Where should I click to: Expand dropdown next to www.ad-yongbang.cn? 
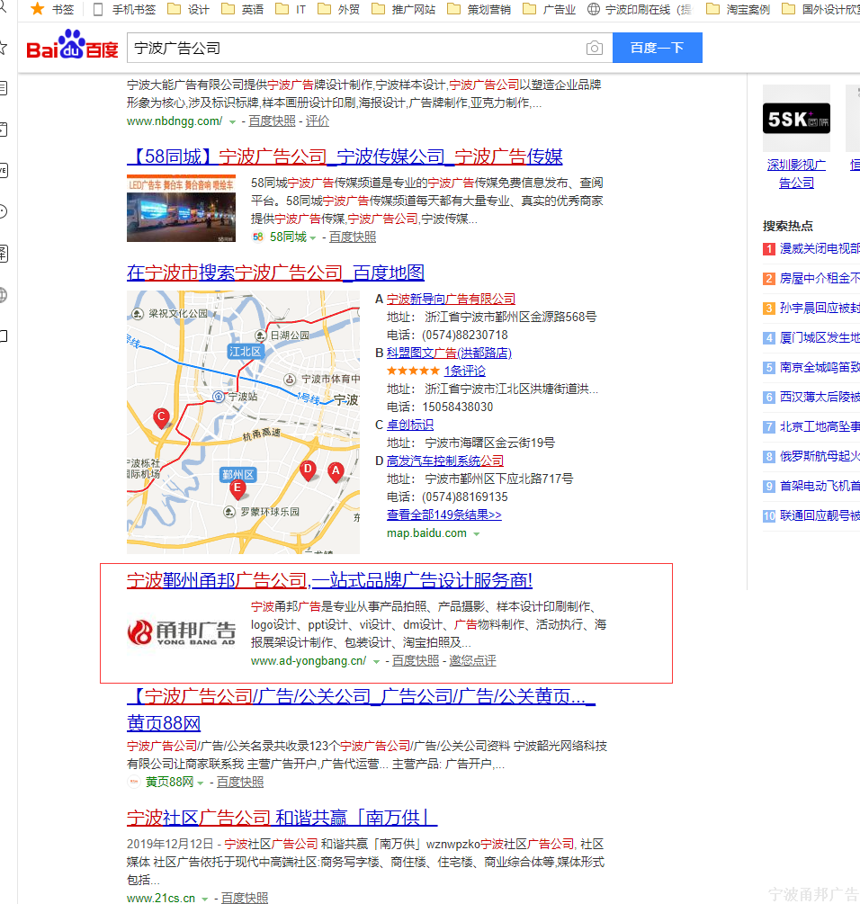click(x=376, y=661)
